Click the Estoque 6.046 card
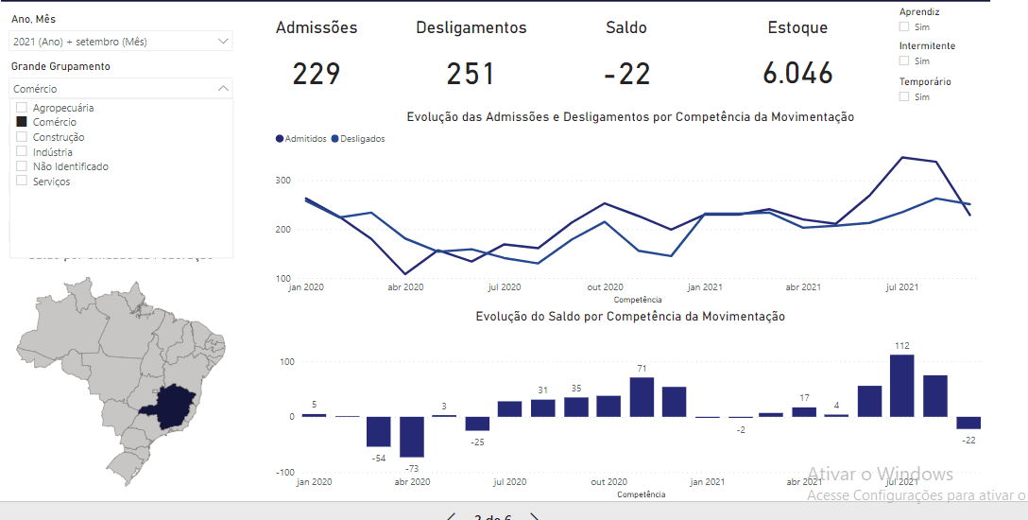Image resolution: width=1028 pixels, height=520 pixels. pyautogui.click(x=797, y=73)
